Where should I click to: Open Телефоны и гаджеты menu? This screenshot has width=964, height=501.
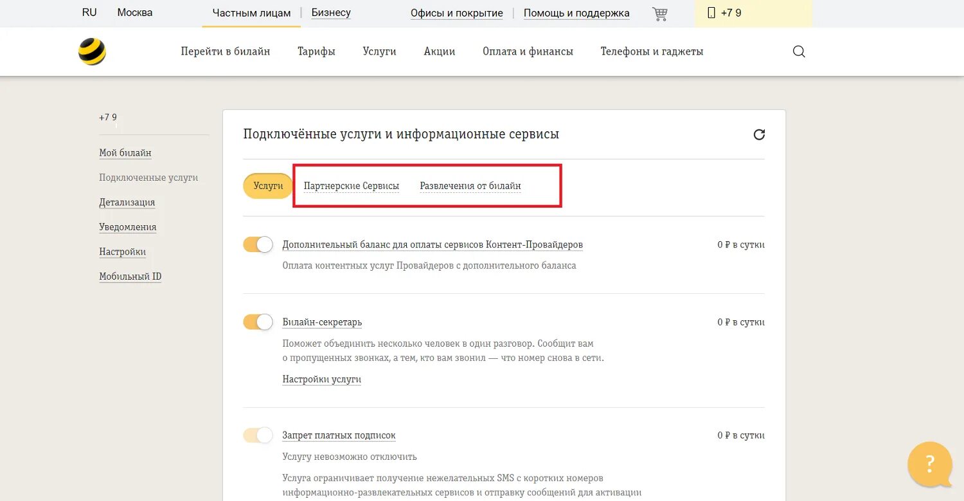pos(652,51)
